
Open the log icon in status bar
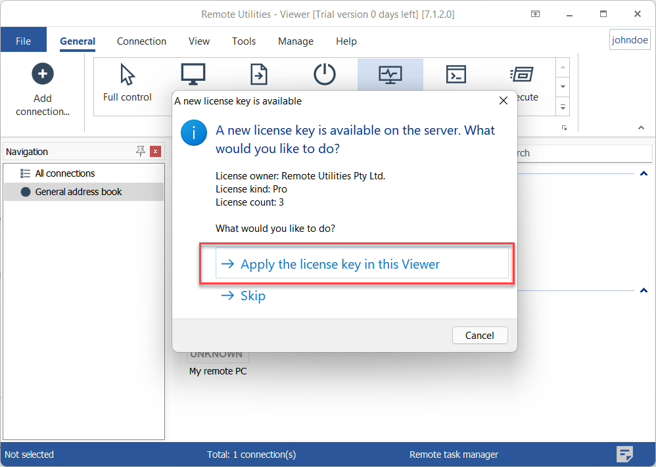(624, 454)
